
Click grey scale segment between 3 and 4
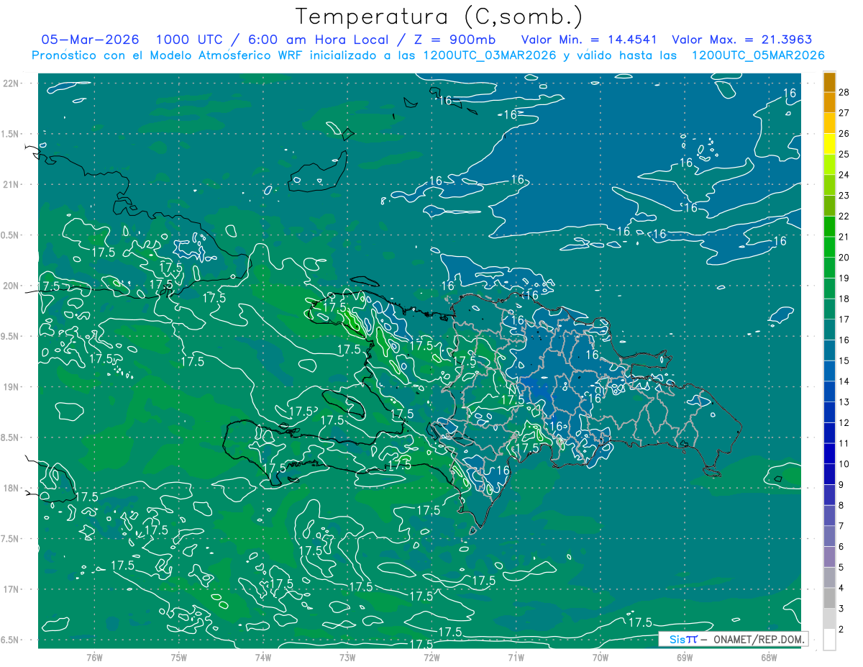pyautogui.click(x=829, y=598)
